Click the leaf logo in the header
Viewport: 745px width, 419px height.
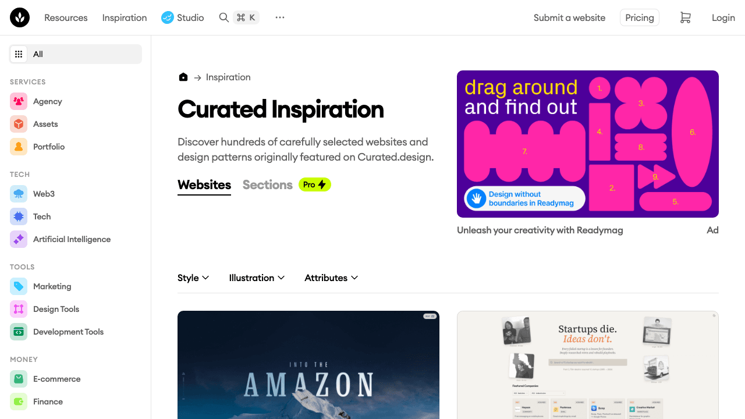(19, 18)
